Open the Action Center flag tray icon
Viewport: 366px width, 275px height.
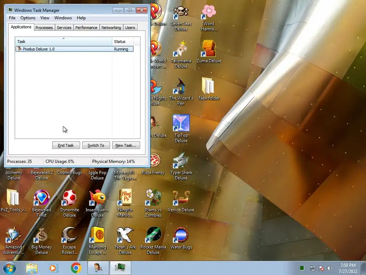pyautogui.click(x=321, y=268)
